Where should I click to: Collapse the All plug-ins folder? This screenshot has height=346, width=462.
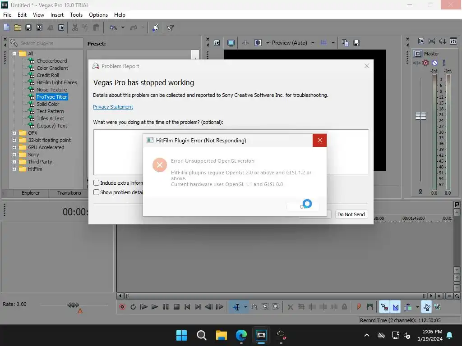click(x=14, y=54)
